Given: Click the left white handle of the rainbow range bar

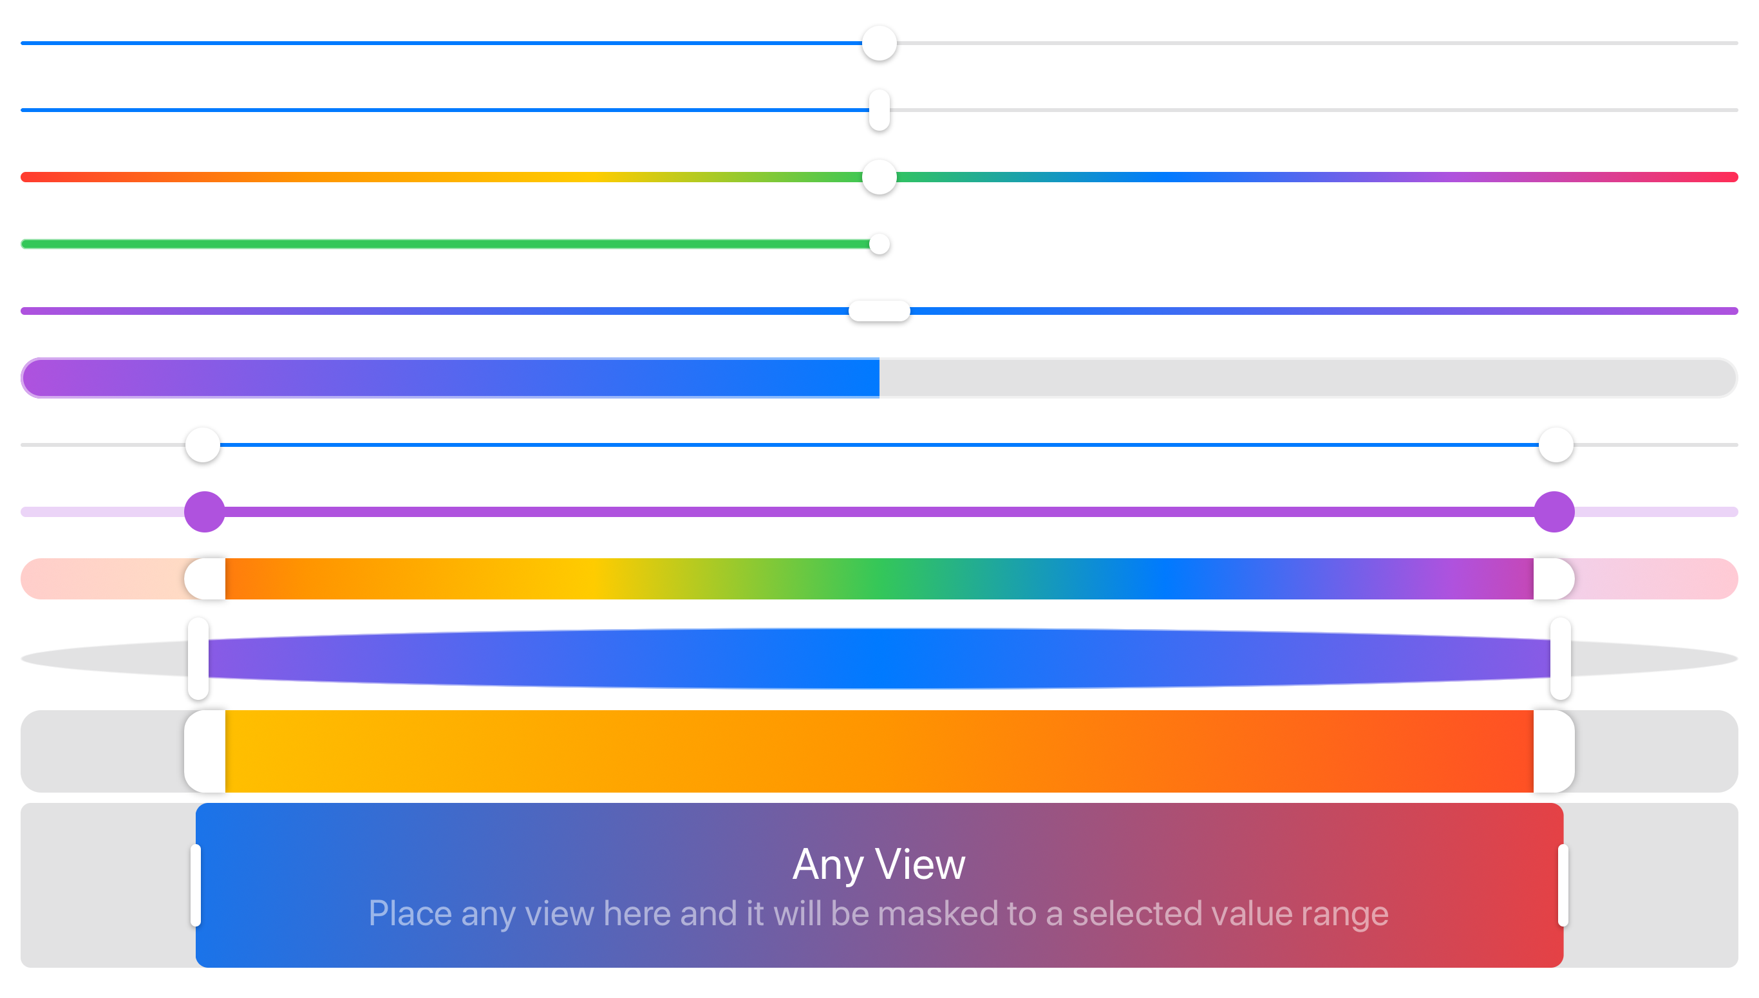Looking at the screenshot, I should pyautogui.click(x=205, y=579).
